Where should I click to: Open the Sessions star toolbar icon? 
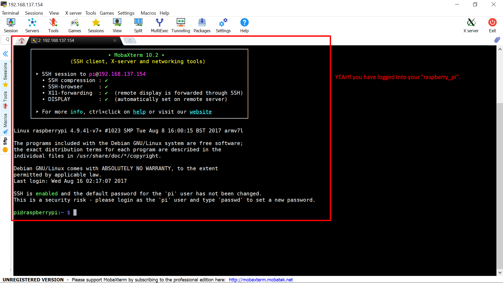96,25
